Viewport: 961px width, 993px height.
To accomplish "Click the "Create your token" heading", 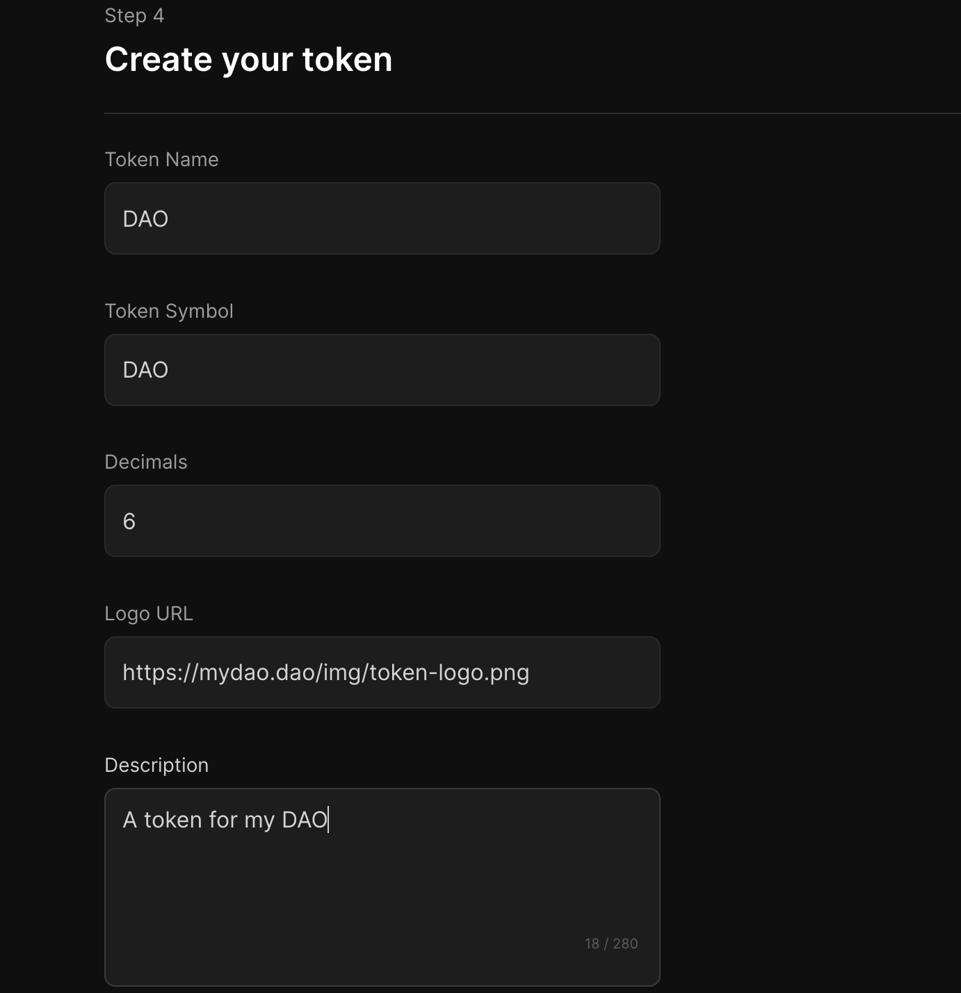I will [248, 59].
